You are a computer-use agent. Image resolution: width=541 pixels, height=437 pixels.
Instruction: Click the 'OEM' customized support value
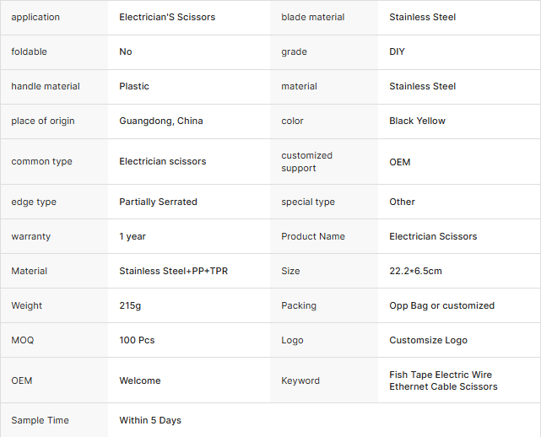[x=400, y=161]
